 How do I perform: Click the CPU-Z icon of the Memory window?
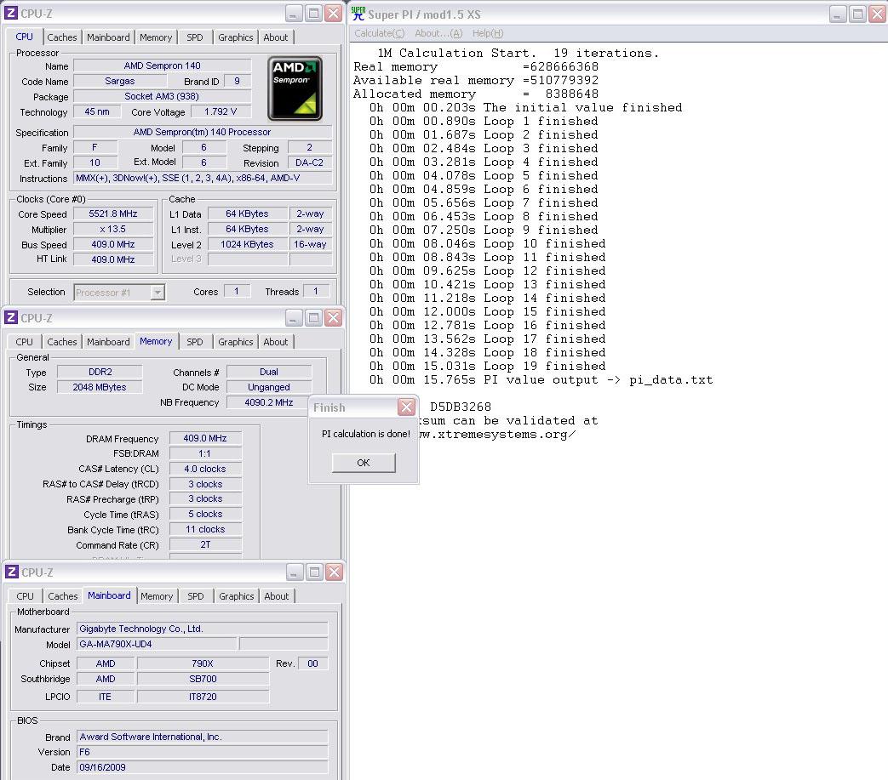[x=11, y=318]
